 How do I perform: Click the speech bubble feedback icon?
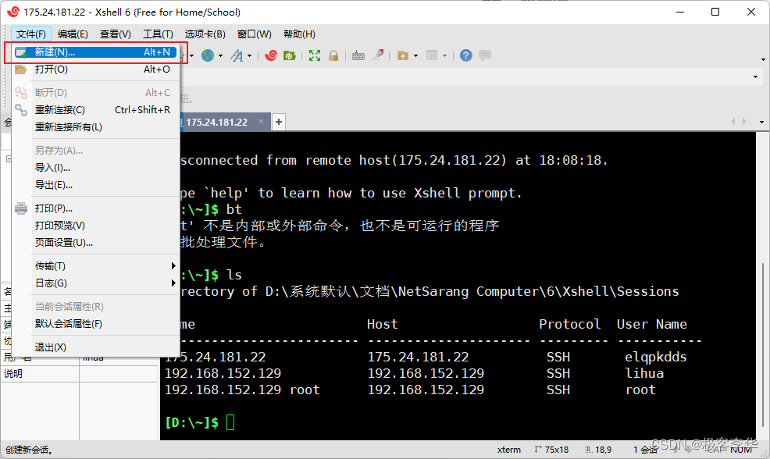(x=485, y=55)
